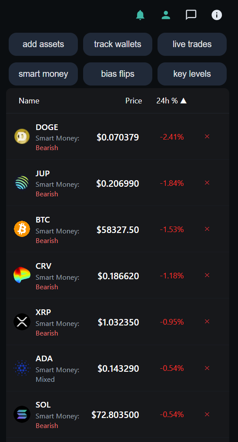The width and height of the screenshot is (238, 442).
Task: Sort by the Price column header
Action: tap(134, 101)
